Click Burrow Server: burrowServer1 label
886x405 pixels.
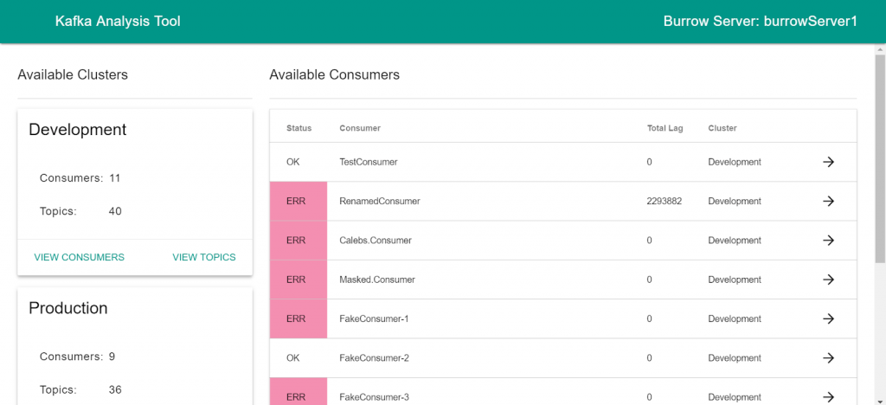760,22
